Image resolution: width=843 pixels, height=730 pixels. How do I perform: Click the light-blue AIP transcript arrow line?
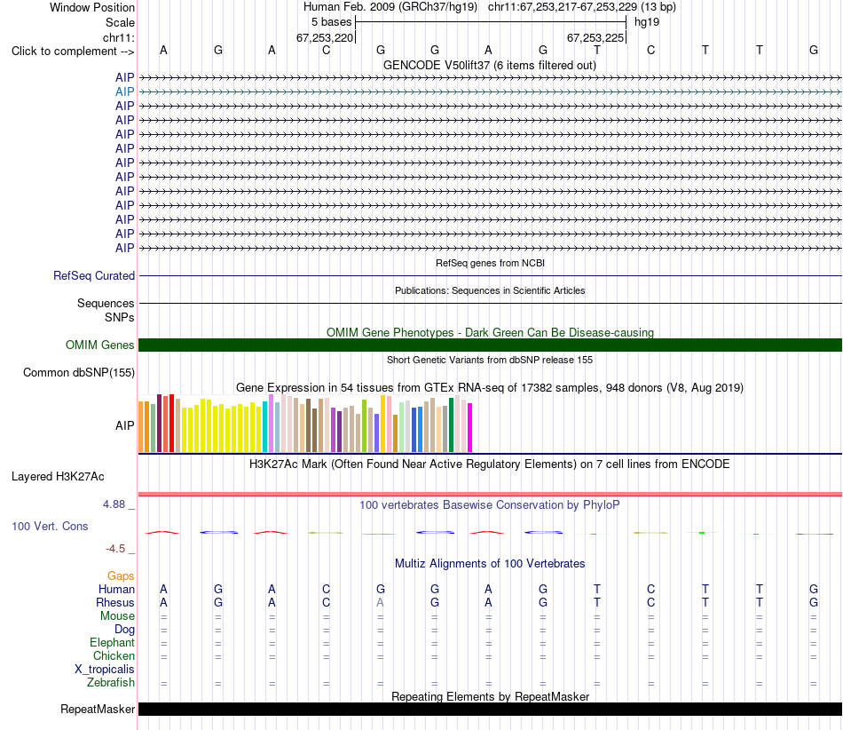(x=490, y=92)
